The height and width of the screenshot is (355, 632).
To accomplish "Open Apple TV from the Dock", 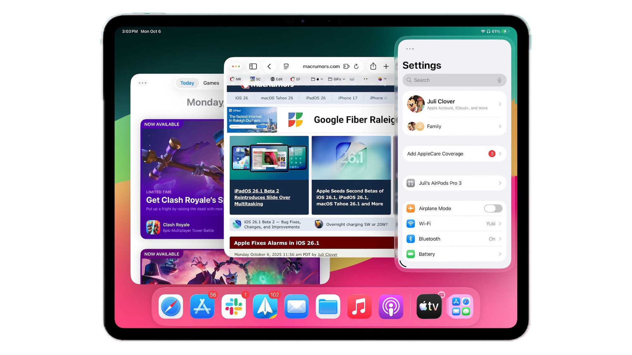I will pyautogui.click(x=429, y=306).
